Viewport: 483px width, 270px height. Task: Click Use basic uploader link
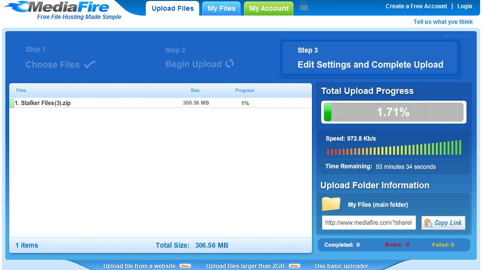click(341, 266)
